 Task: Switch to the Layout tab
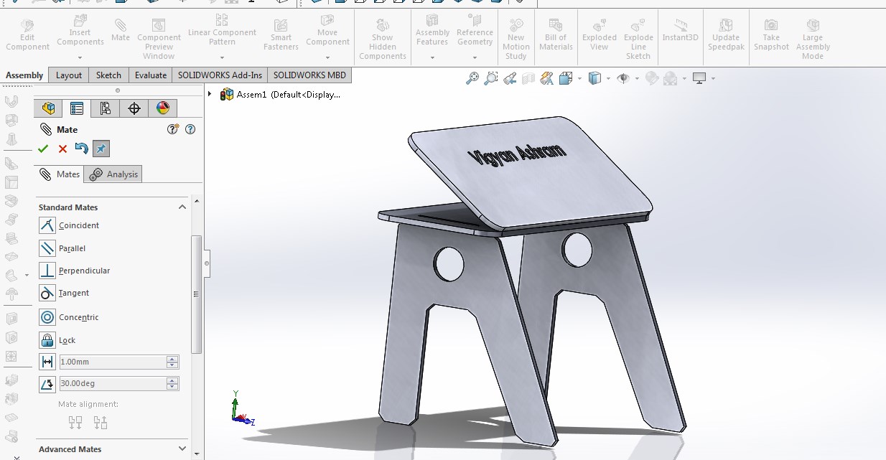69,75
